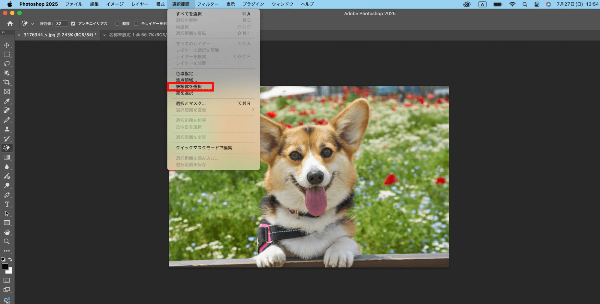Open the 表示 menu
The width and height of the screenshot is (600, 304).
click(231, 4)
